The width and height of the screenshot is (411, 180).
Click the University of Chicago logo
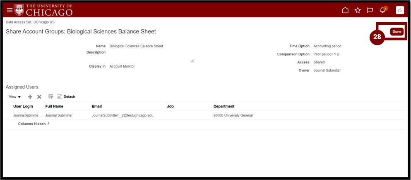pyautogui.click(x=43, y=10)
